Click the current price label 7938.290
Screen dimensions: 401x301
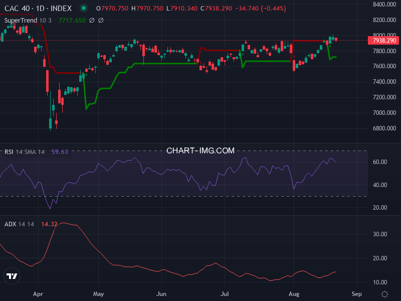pos(383,41)
